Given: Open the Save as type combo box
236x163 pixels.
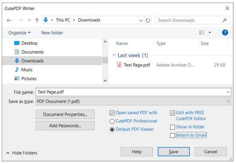Looking at the screenshot, I should click(x=133, y=101).
